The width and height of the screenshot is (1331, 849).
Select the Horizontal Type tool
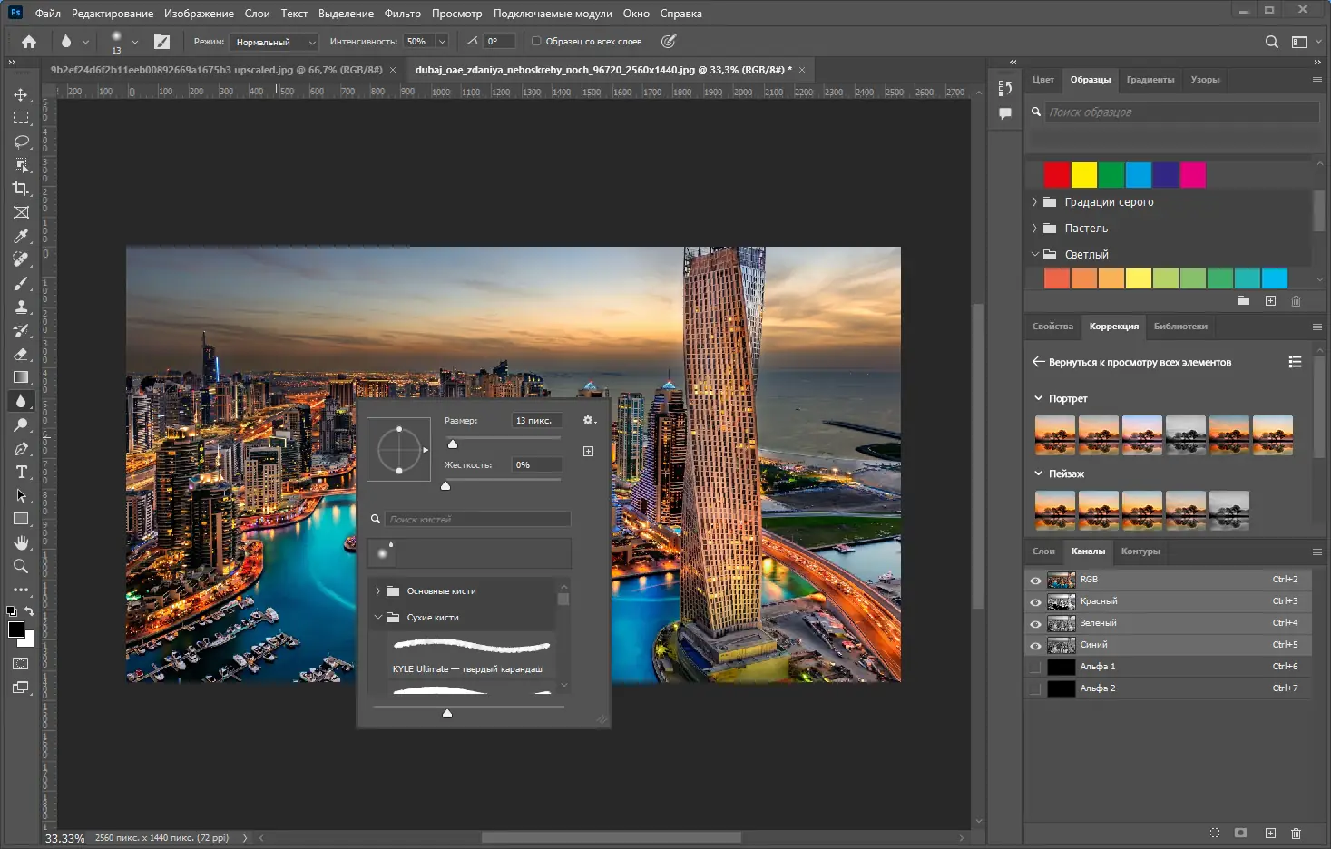[x=21, y=472]
